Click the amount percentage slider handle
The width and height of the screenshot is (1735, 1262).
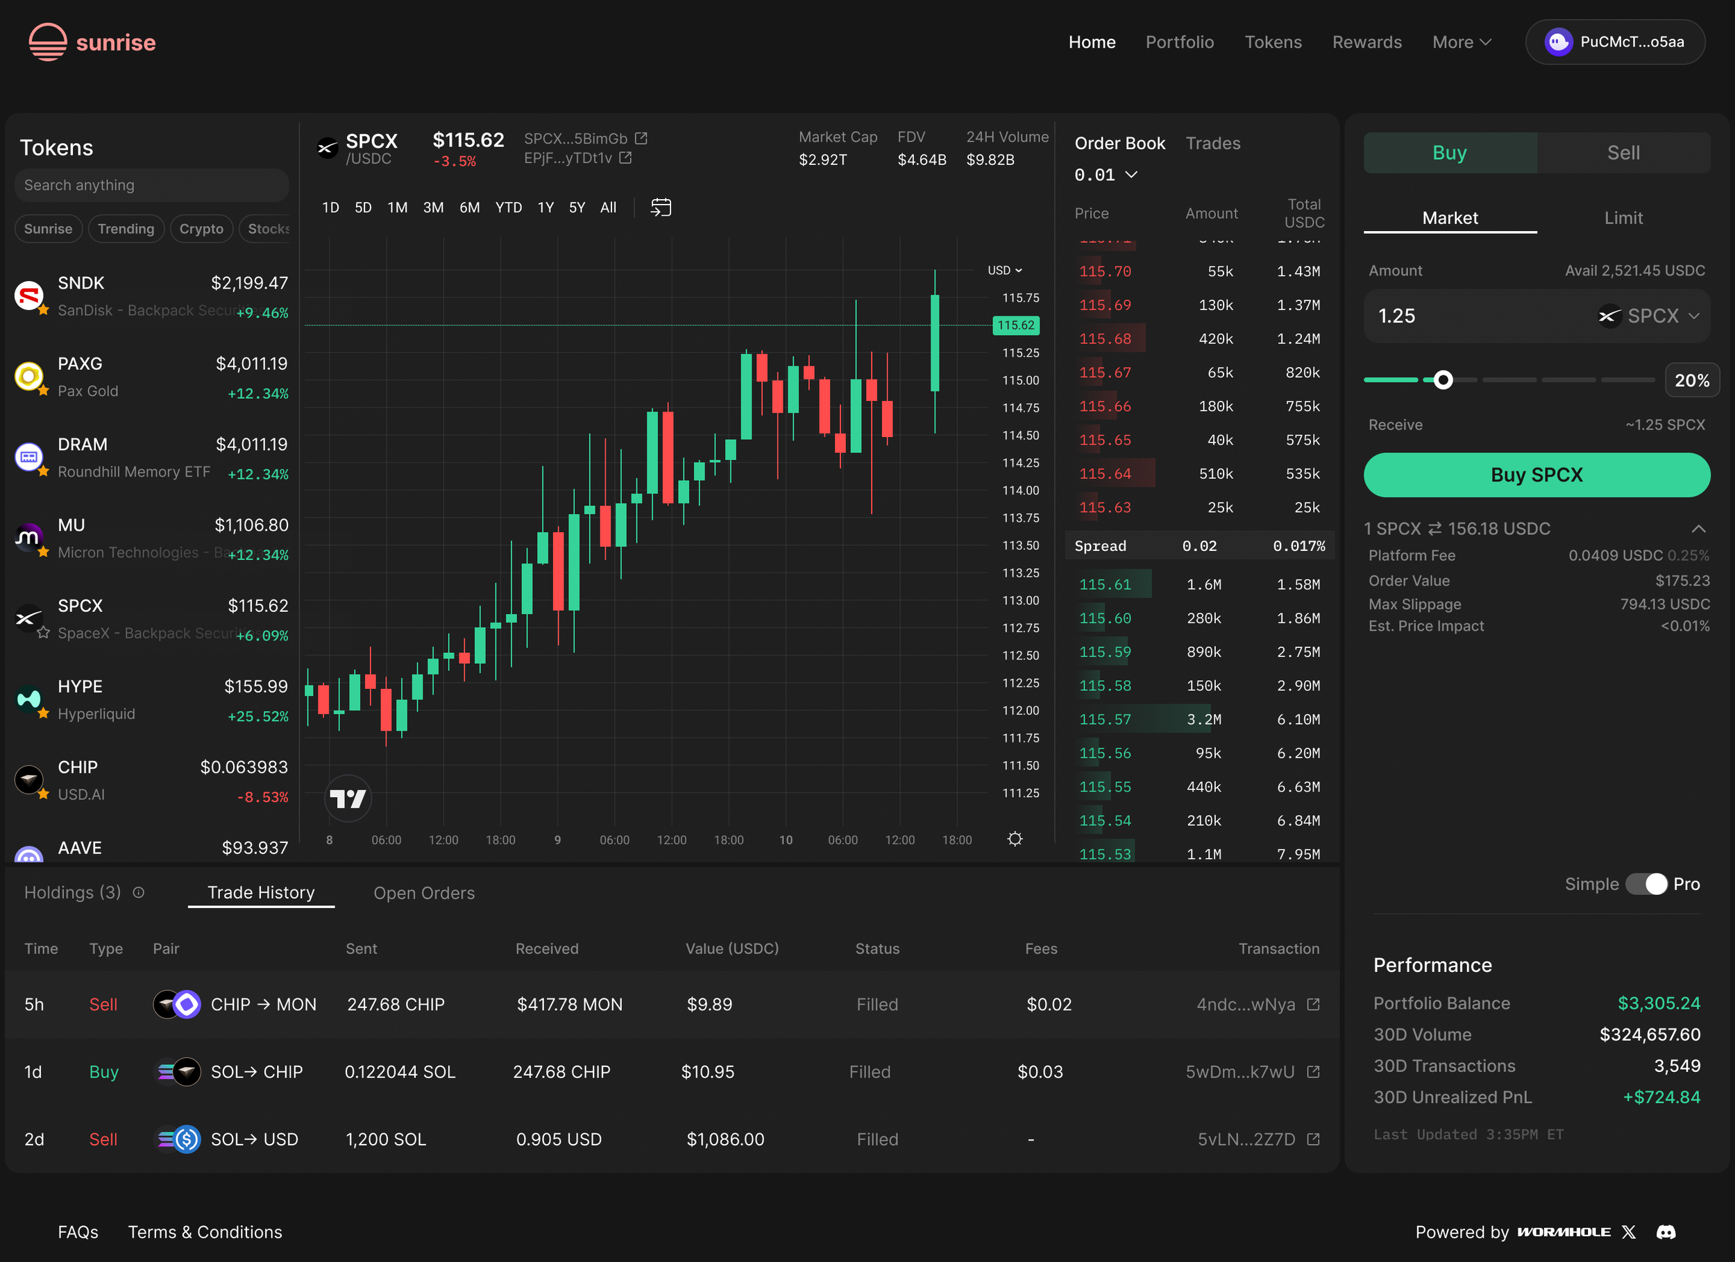[1443, 380]
